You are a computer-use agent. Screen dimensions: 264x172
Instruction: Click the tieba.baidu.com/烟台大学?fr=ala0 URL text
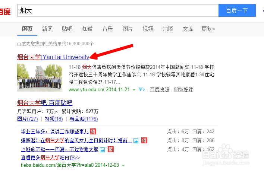tap(57, 165)
